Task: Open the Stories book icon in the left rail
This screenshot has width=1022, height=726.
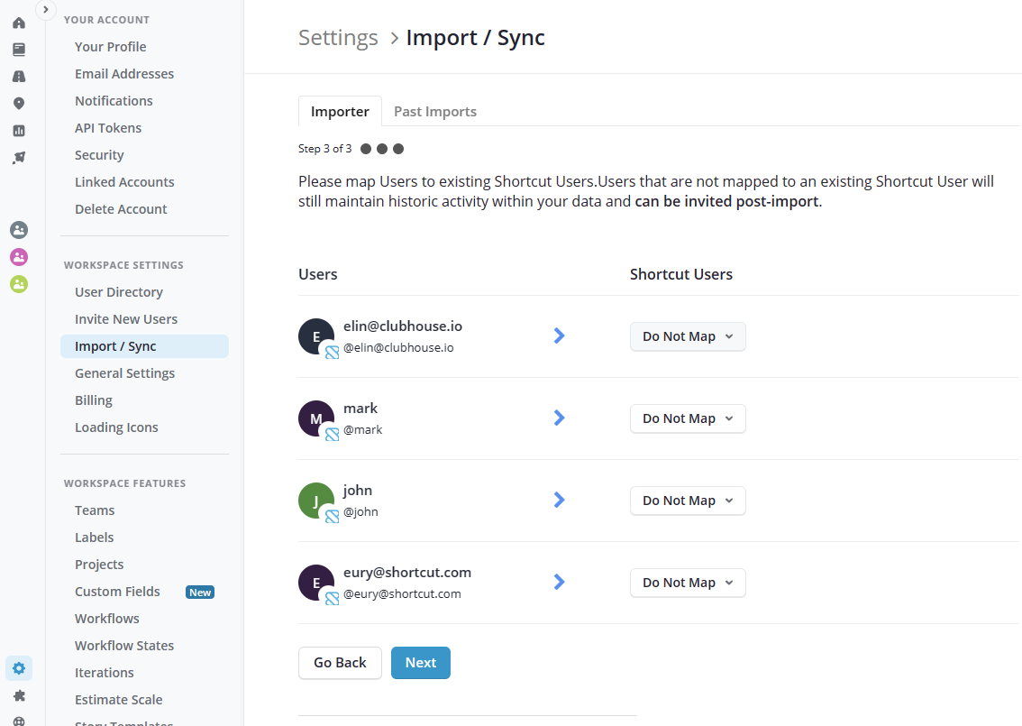Action: click(19, 50)
